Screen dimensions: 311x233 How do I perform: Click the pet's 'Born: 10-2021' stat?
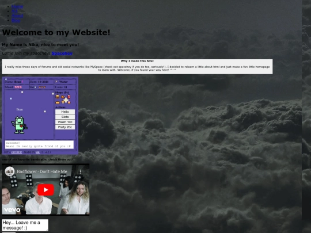click(40, 82)
